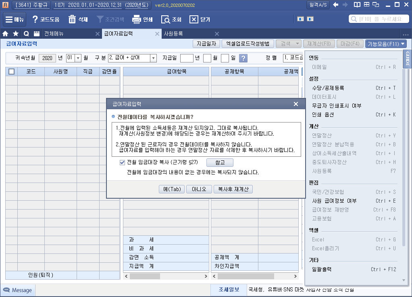Click the left panel layout icon
Image resolution: width=412 pixels, height=297 pixels.
pos(300,19)
